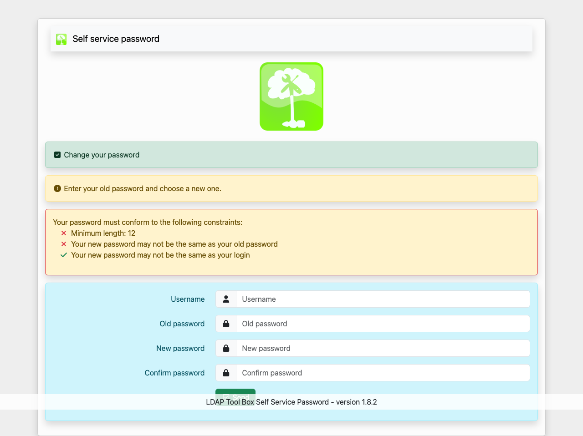Focus the Old password input field
Viewport: 583px width, 436px height.
(x=383, y=324)
